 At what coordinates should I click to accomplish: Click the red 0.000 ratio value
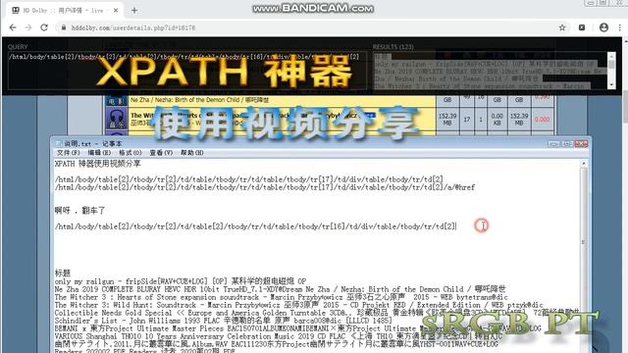click(x=542, y=120)
